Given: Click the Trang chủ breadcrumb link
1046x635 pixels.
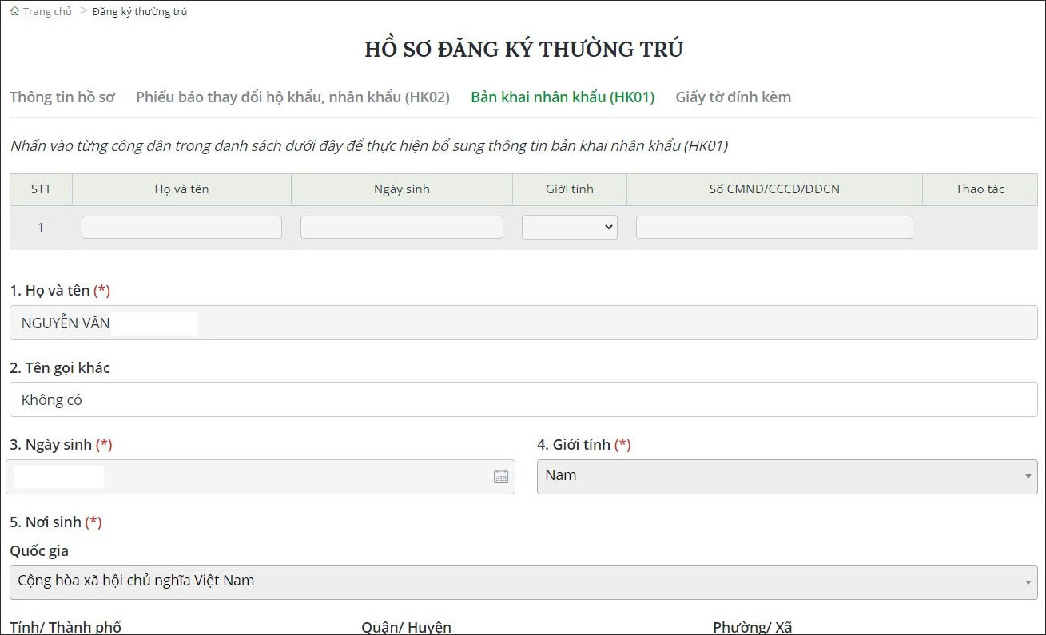Looking at the screenshot, I should point(47,10).
